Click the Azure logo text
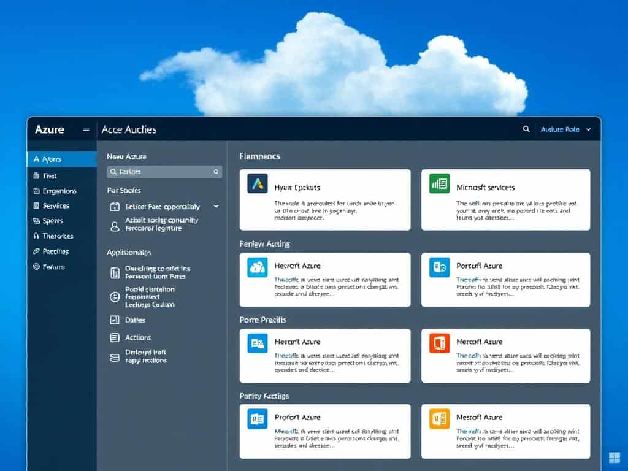This screenshot has height=471, width=628. pyautogui.click(x=49, y=129)
